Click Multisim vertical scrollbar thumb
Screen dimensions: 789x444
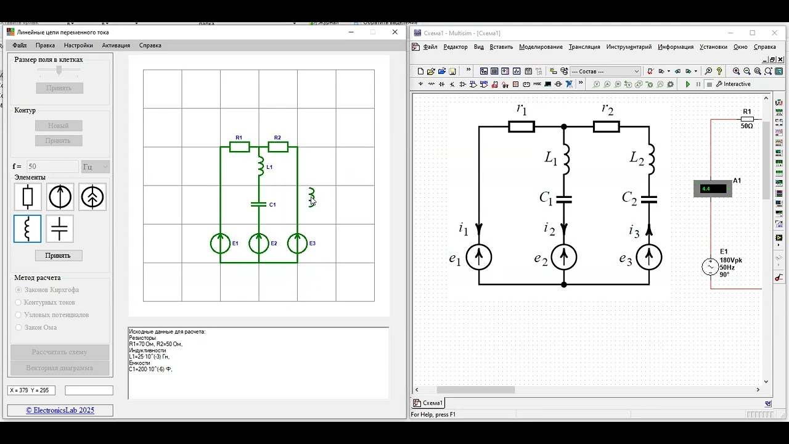pyautogui.click(x=767, y=160)
